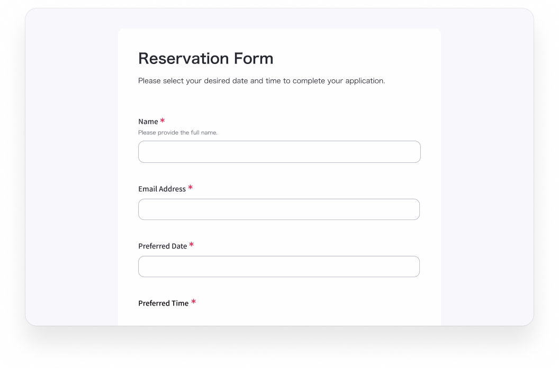The image size is (559, 368).
Task: Focus the Email Address text box
Action: [279, 209]
